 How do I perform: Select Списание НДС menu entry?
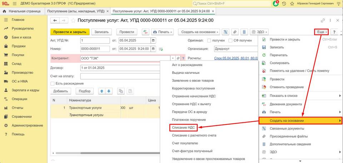pos(183,128)
